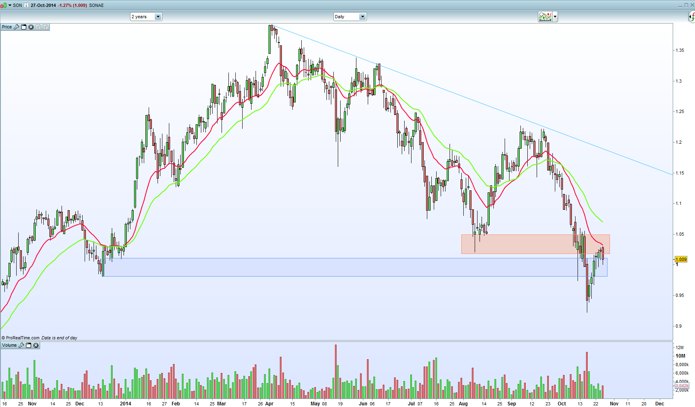Open Price panel wrench settings
Screen dimensions: 695x407
click(17, 27)
